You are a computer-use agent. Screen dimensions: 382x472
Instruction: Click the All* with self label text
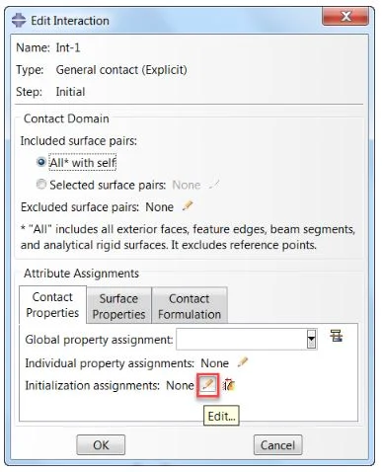point(83,162)
